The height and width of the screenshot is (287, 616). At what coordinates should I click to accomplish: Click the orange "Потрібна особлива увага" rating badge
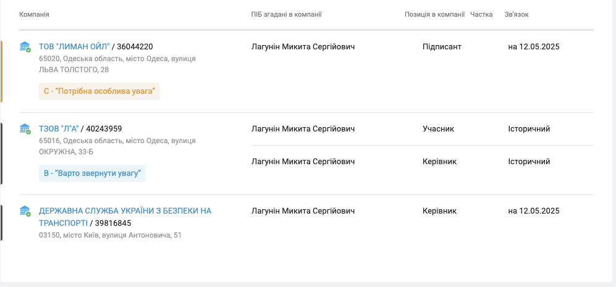click(99, 91)
